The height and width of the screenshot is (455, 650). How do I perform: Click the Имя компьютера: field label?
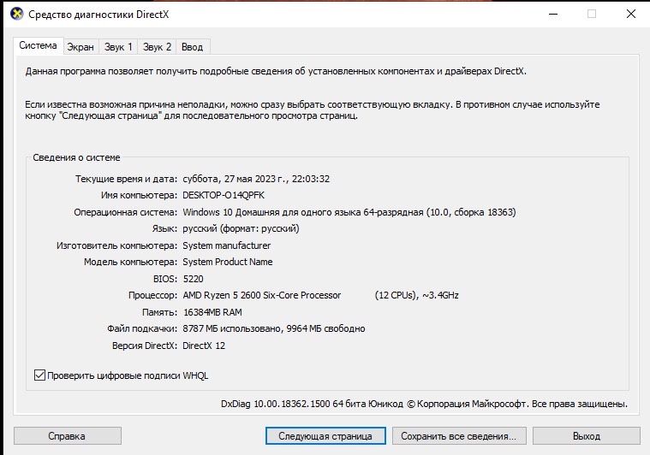coord(139,195)
